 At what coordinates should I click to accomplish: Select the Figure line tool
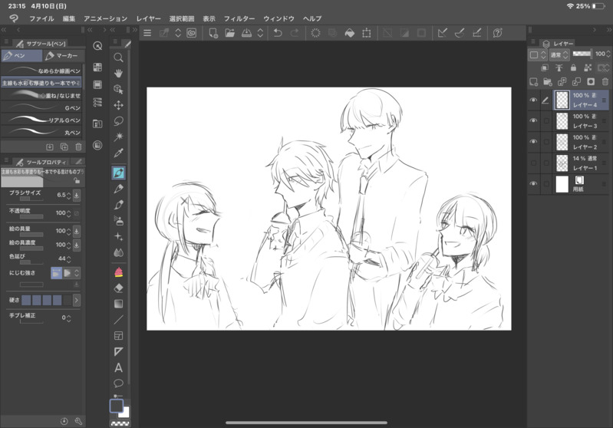(118, 320)
